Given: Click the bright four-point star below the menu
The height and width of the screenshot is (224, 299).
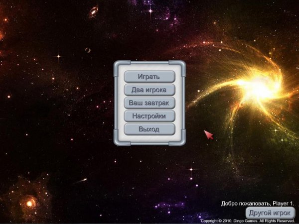Looking at the screenshot, I should pos(190,170).
